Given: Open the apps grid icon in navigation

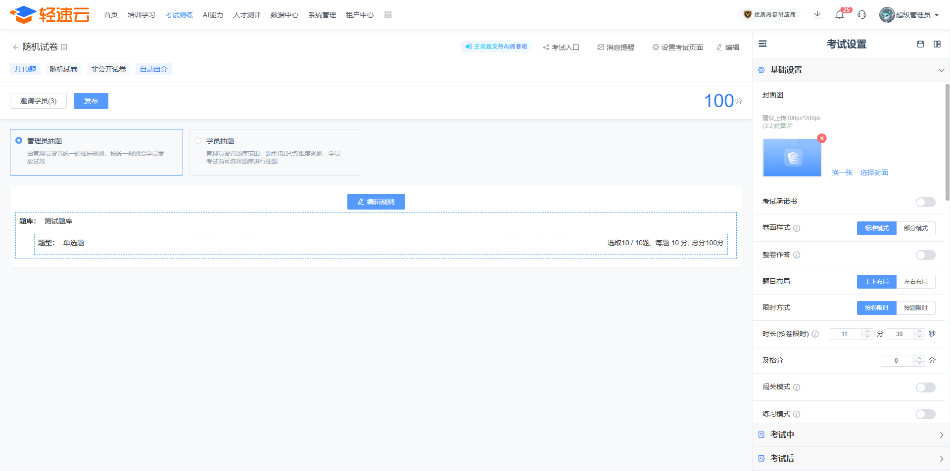Looking at the screenshot, I should (x=388, y=15).
